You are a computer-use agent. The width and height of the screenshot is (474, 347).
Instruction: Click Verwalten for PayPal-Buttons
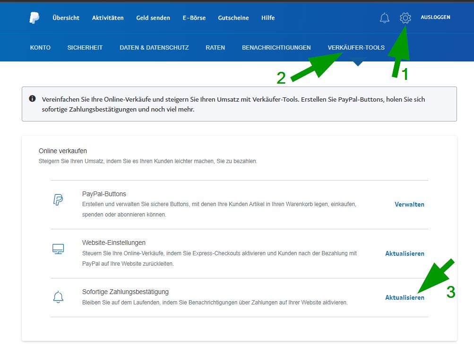point(409,205)
